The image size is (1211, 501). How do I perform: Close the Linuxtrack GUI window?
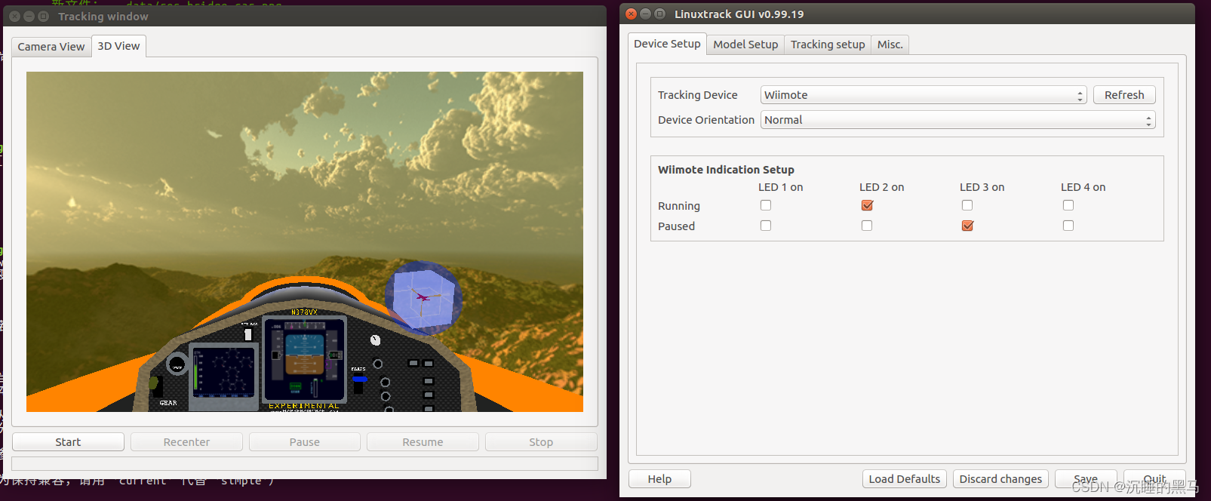coord(632,14)
